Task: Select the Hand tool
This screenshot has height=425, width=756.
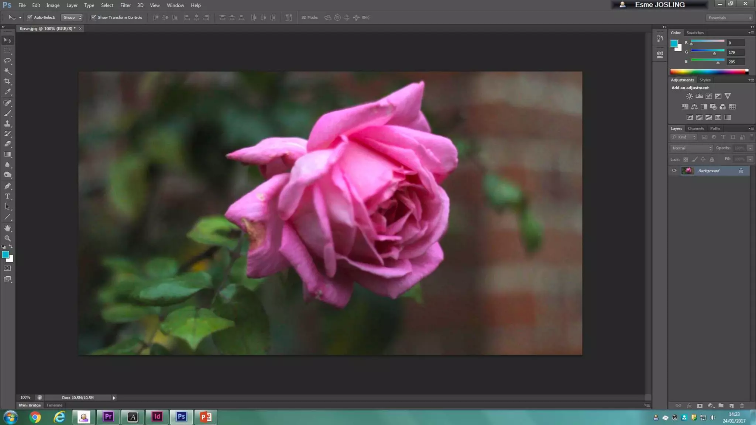Action: tap(7, 228)
